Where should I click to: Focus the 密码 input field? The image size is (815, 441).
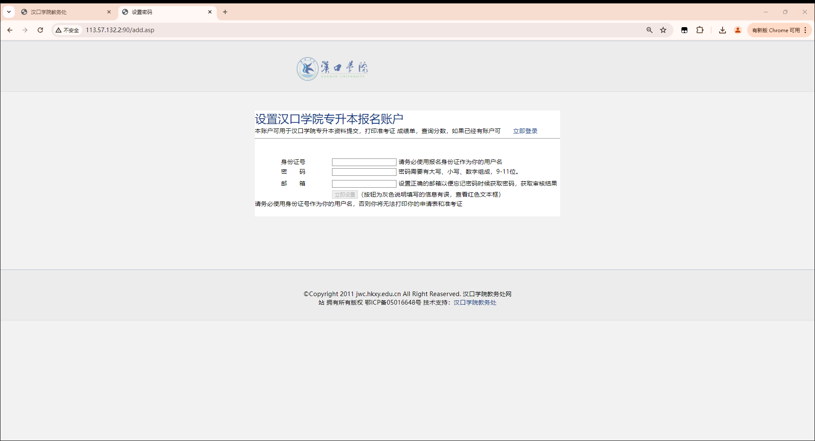pyautogui.click(x=364, y=172)
